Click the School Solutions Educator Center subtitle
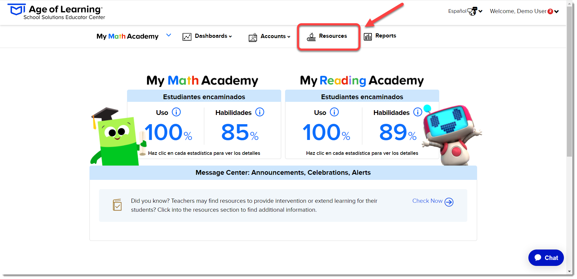The image size is (577, 279). click(64, 17)
